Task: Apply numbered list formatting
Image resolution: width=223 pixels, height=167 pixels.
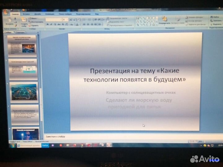Action: (x=90, y=19)
